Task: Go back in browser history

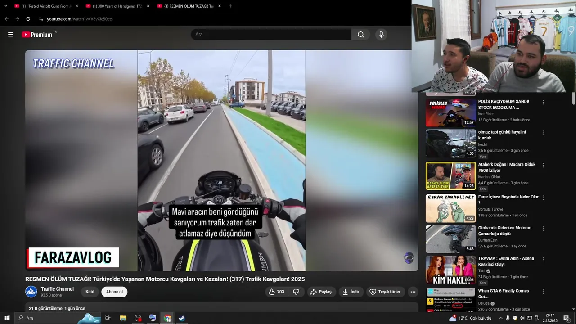Action: (x=6, y=19)
